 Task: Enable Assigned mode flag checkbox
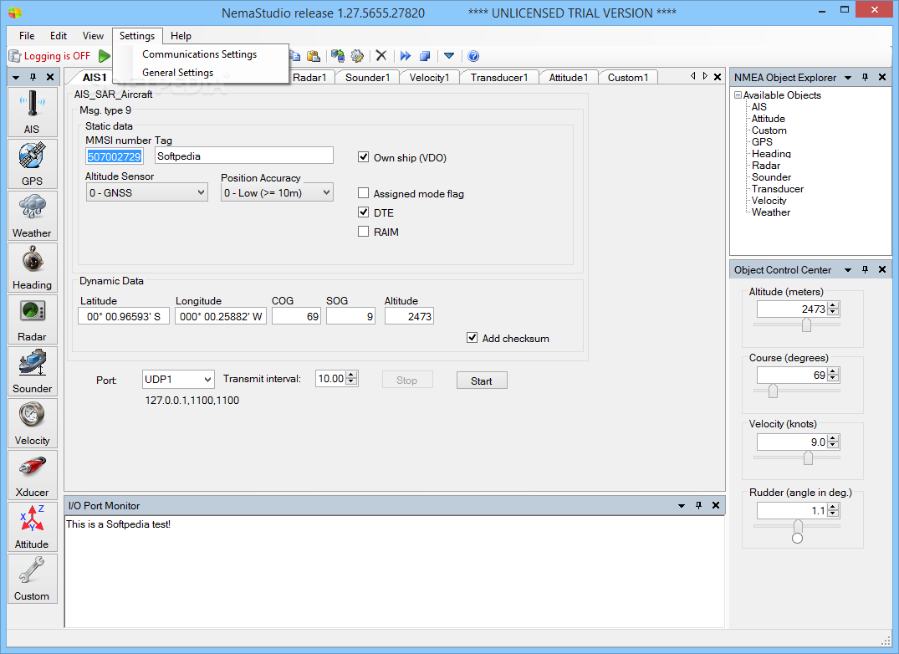tap(363, 193)
